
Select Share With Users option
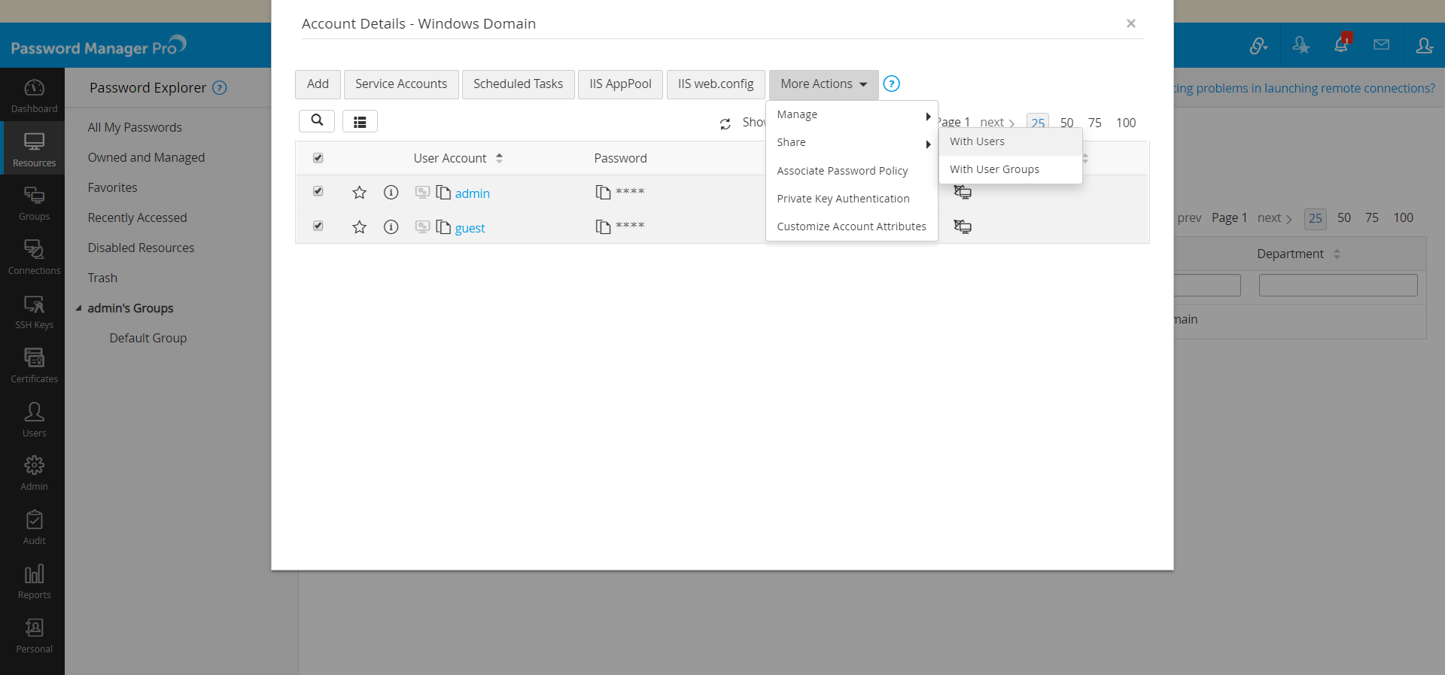(977, 141)
